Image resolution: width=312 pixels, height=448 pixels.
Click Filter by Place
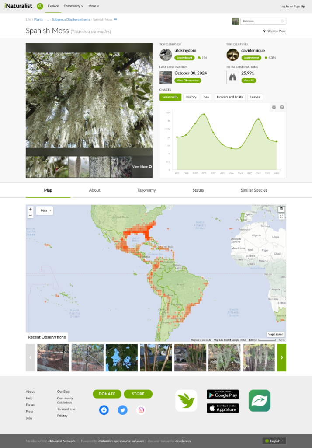click(x=274, y=31)
